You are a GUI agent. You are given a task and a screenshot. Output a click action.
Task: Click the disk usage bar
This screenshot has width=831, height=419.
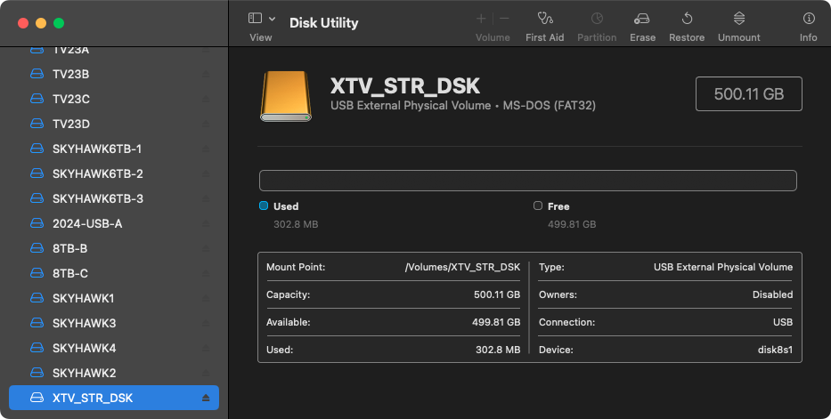tap(528, 181)
